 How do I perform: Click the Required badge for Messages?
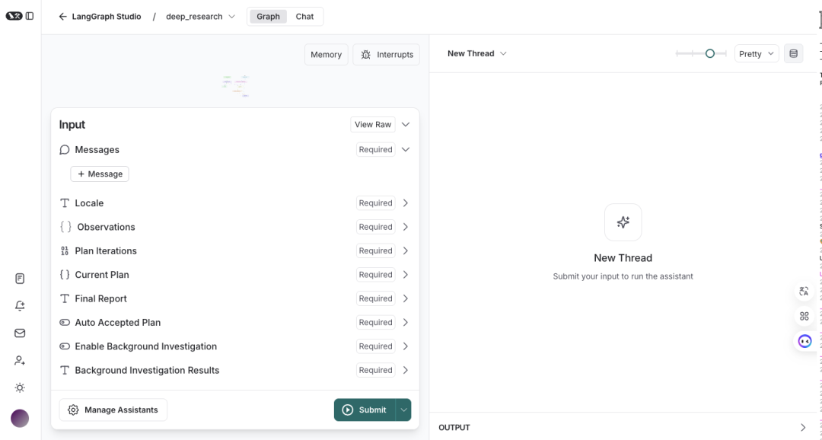click(375, 149)
